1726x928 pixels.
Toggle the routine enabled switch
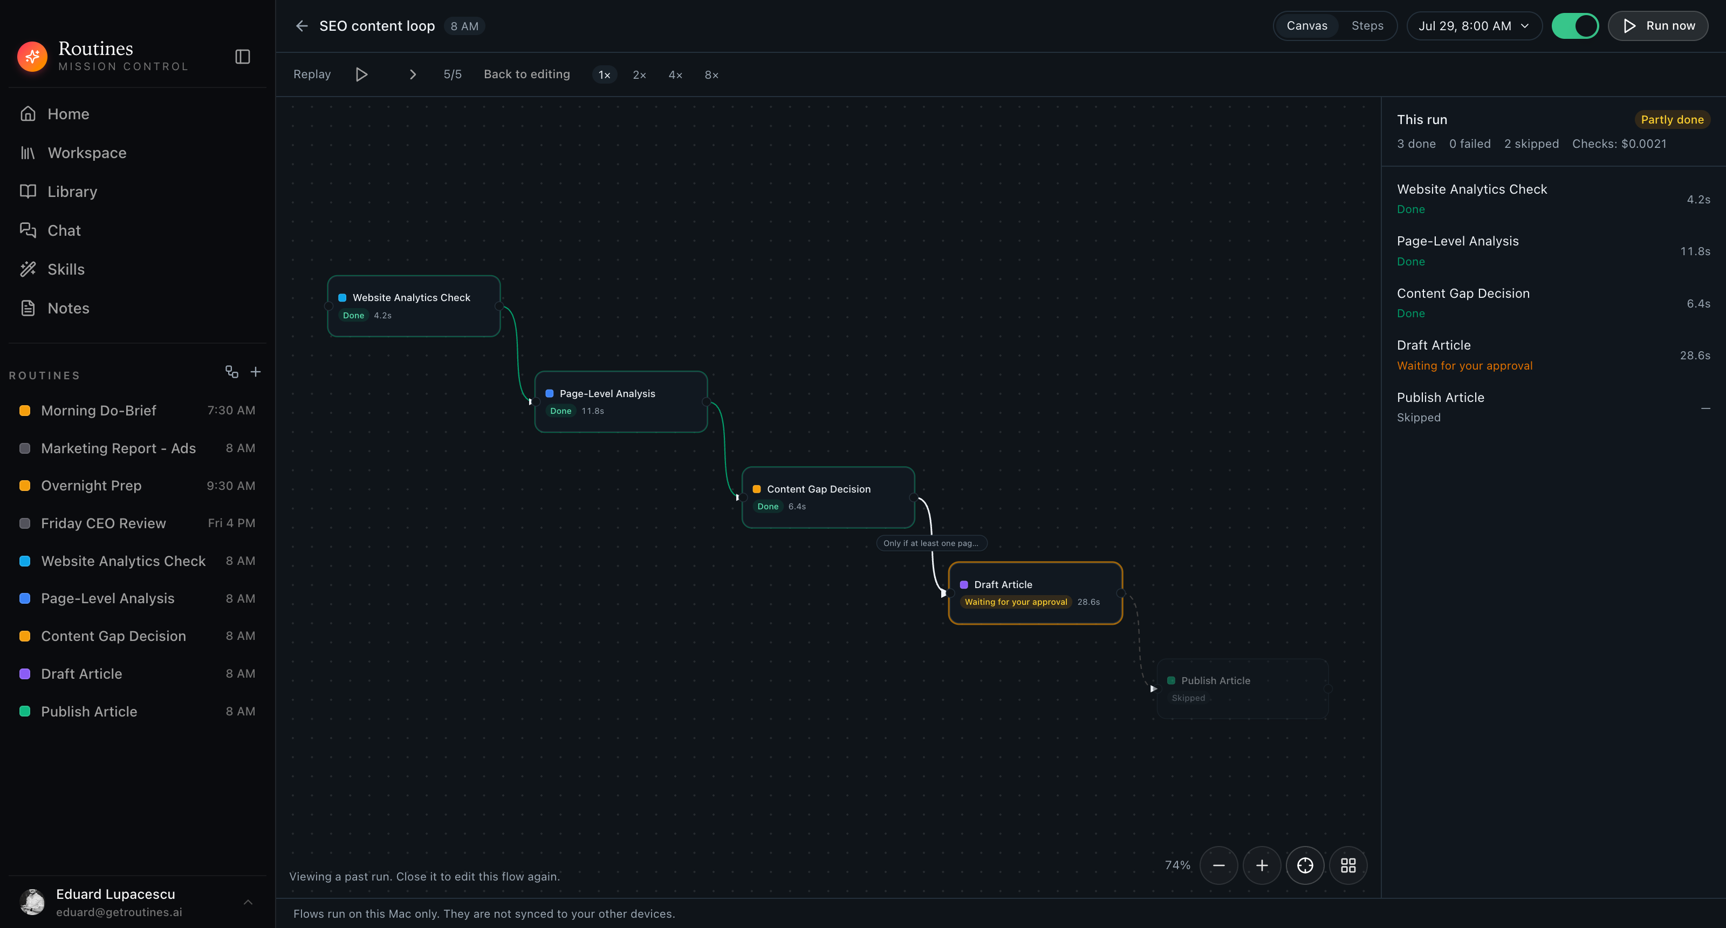pos(1575,26)
